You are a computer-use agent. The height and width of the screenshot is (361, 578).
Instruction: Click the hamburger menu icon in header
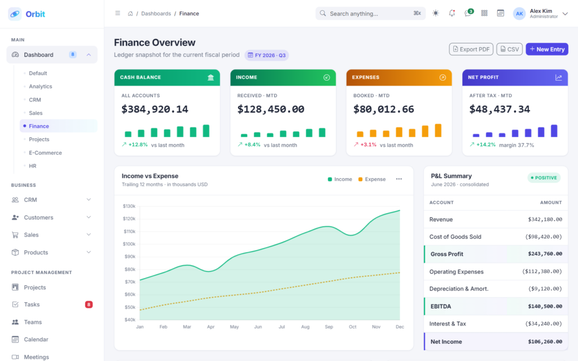117,14
